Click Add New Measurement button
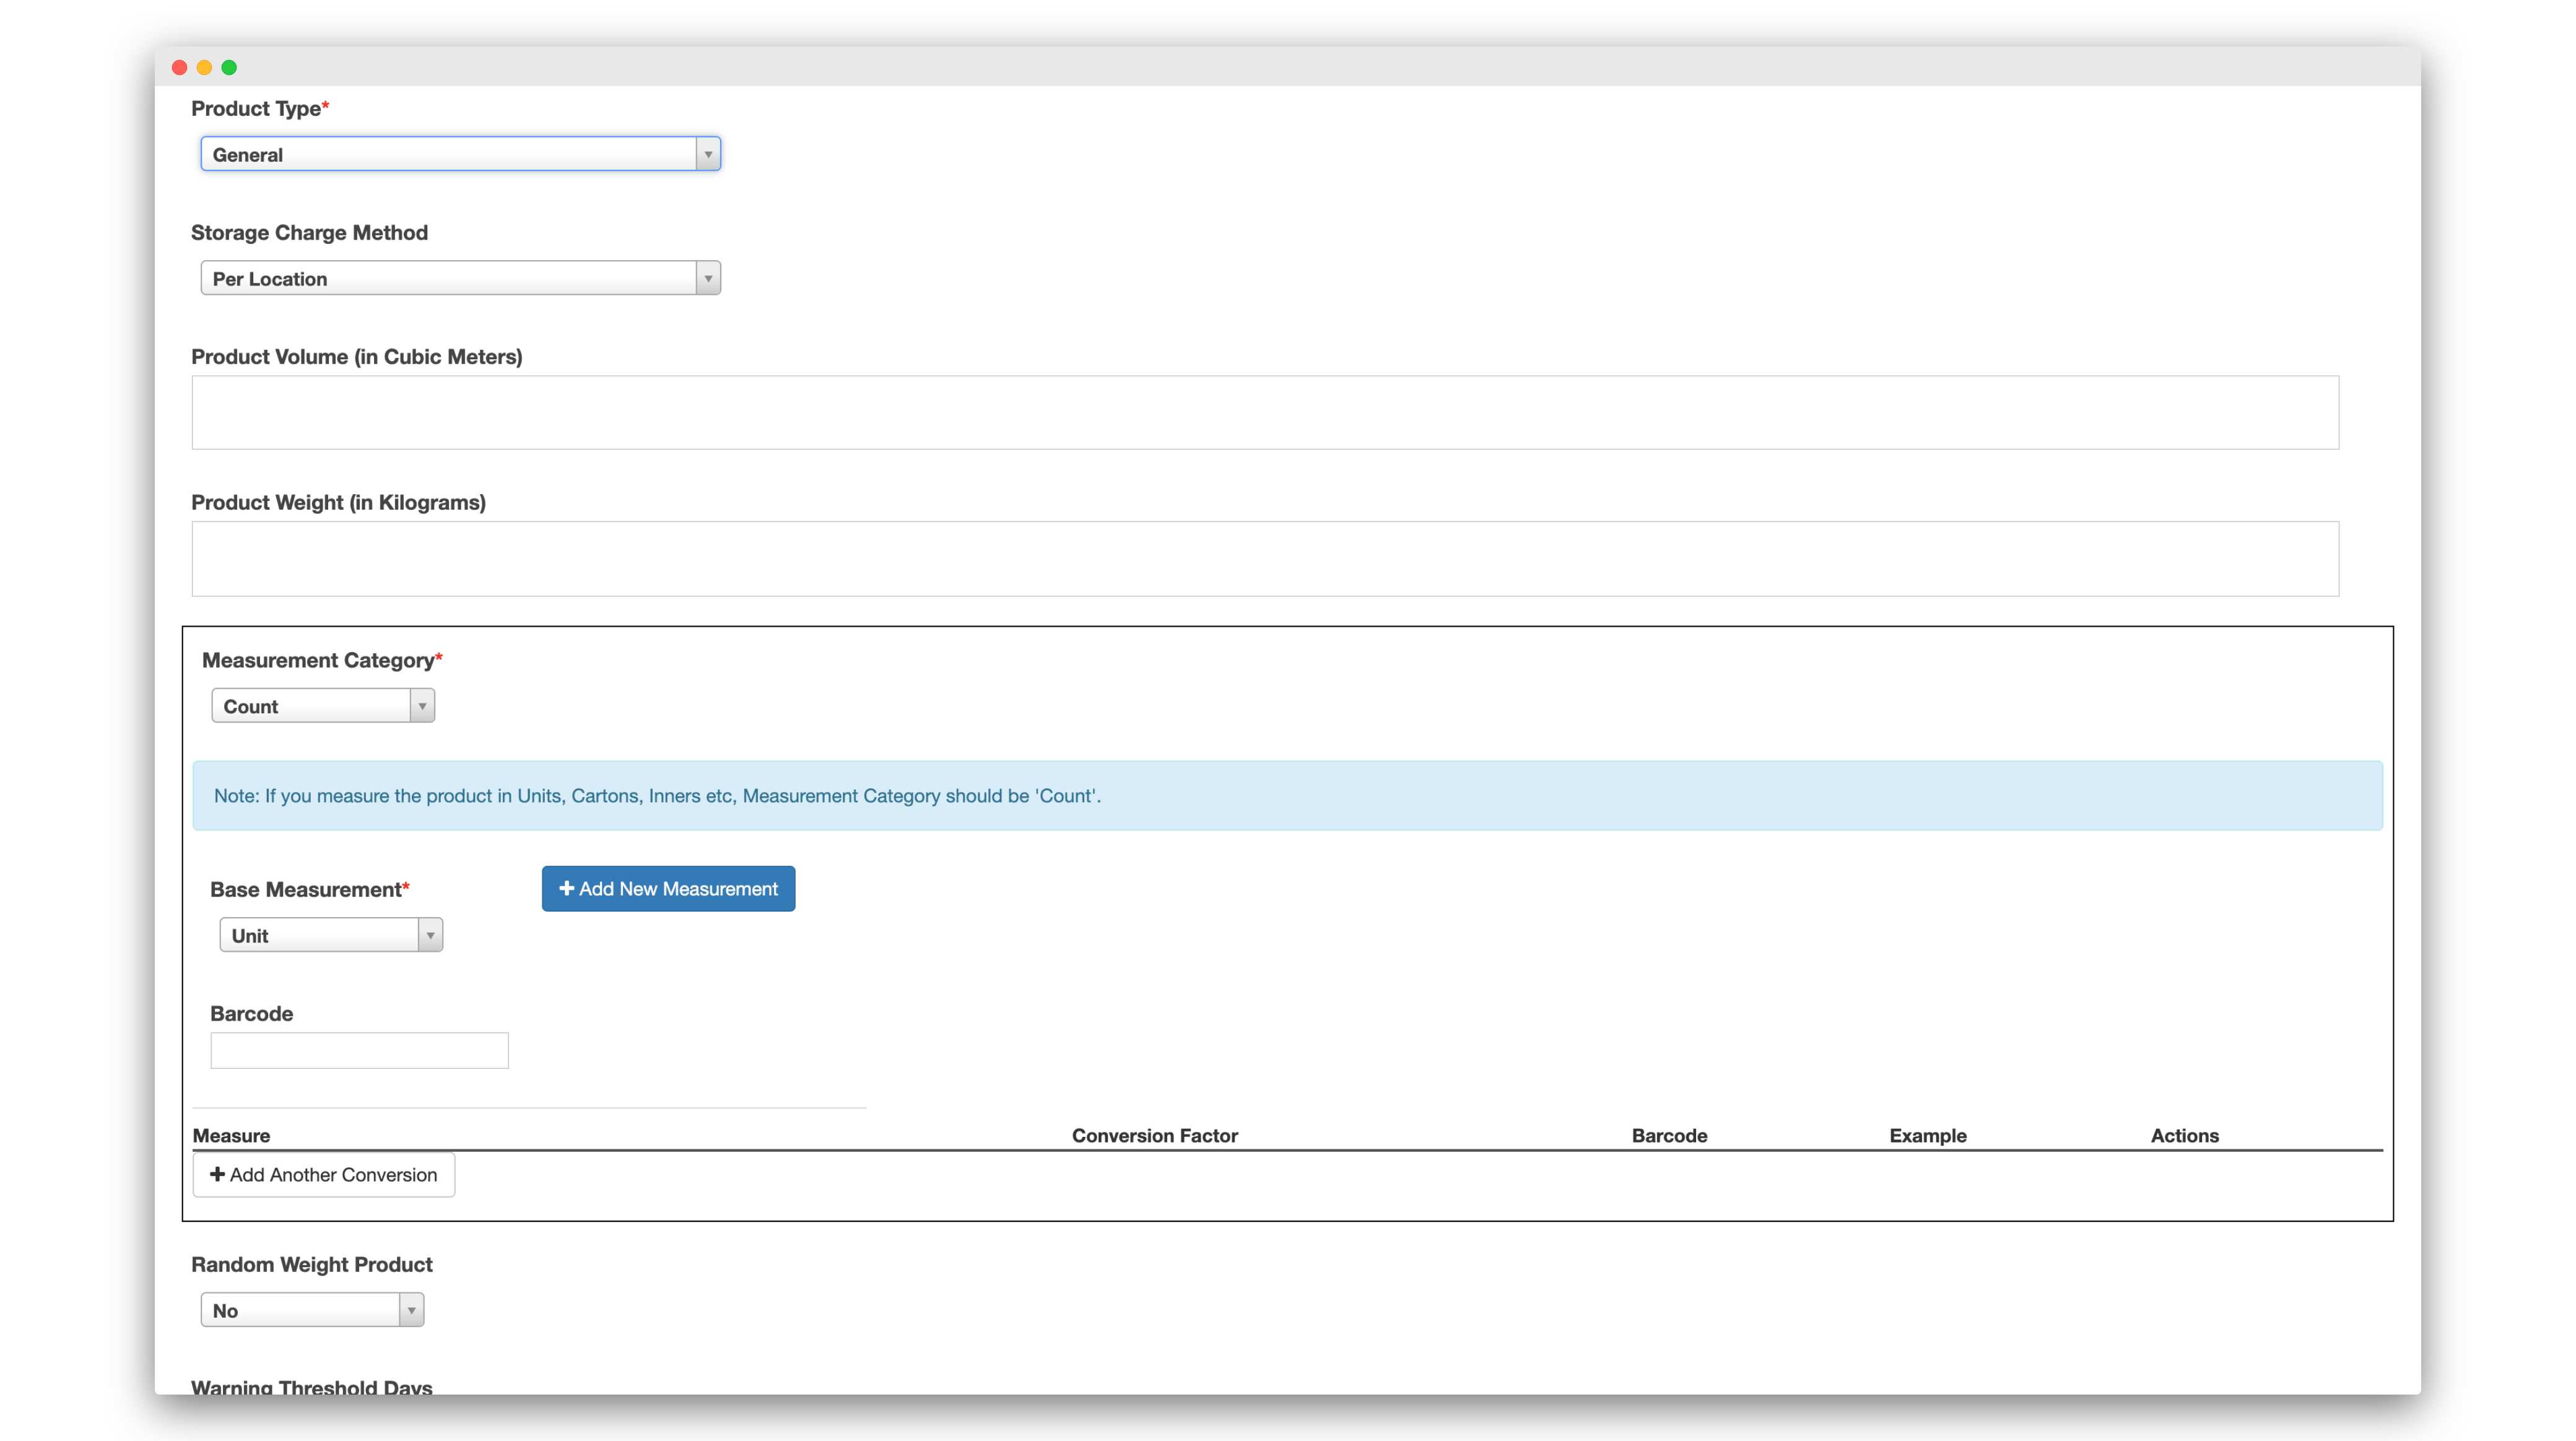The height and width of the screenshot is (1441, 2576). coord(668,888)
